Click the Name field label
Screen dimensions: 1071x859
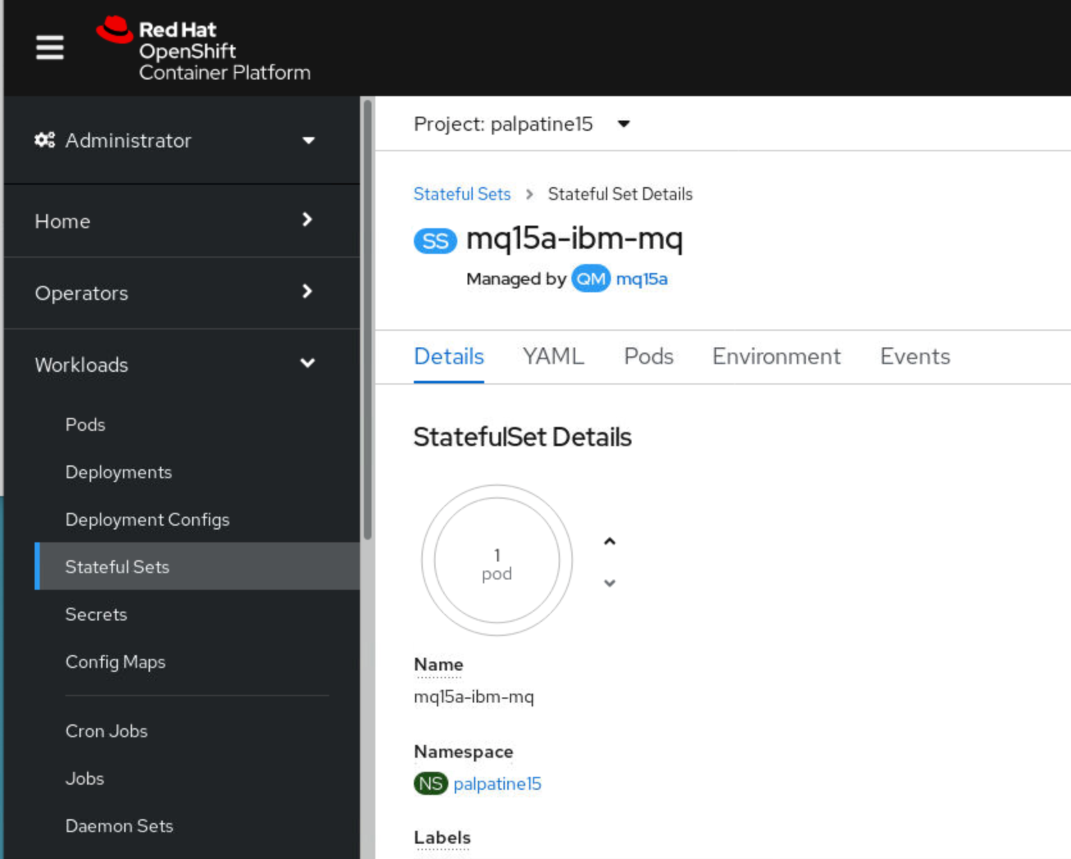pyautogui.click(x=439, y=665)
